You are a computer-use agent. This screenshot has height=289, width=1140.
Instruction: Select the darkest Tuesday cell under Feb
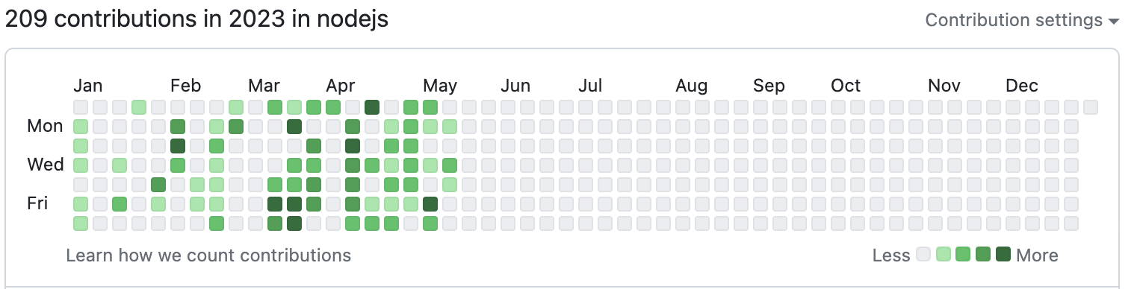click(x=178, y=146)
